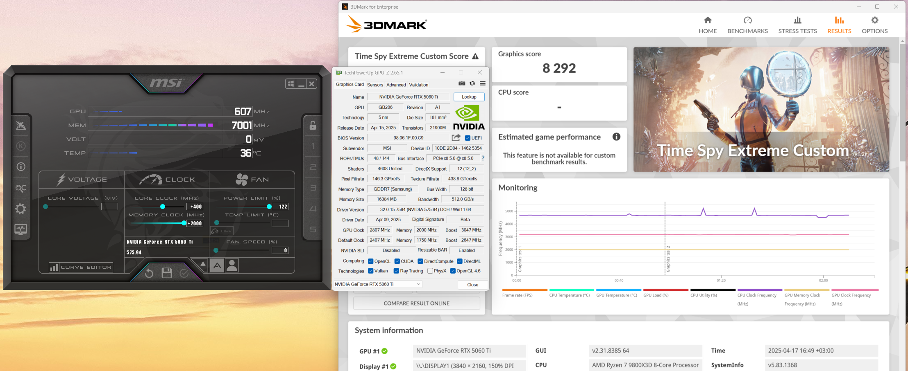Apply Afterburner settings with checkmark icon
The image size is (908, 371).
click(184, 273)
